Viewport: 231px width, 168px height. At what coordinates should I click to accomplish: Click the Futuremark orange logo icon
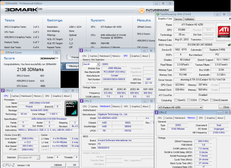pyautogui.click(x=142, y=10)
